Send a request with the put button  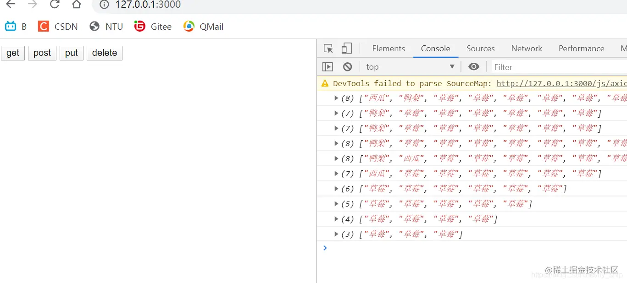coord(72,53)
